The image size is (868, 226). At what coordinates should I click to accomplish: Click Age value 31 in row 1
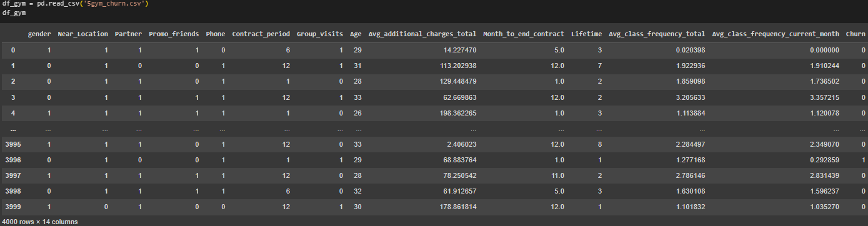(x=357, y=66)
